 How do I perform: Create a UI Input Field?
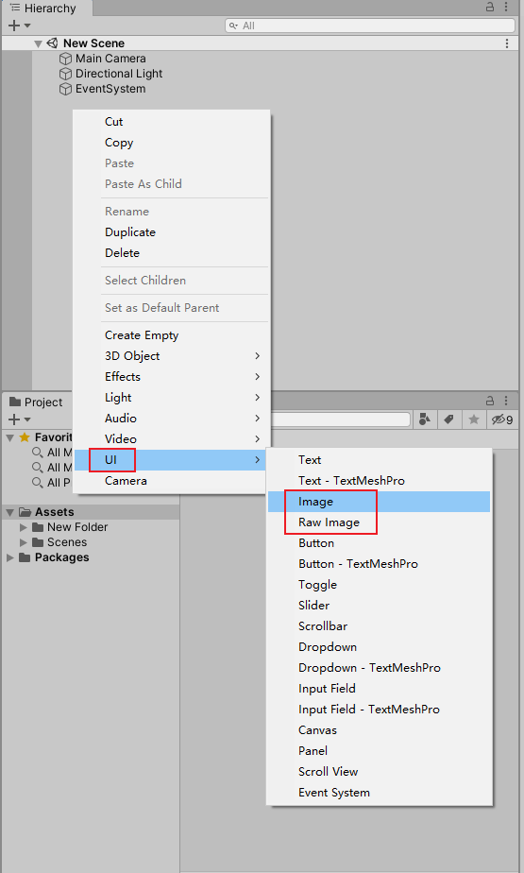tap(379, 689)
